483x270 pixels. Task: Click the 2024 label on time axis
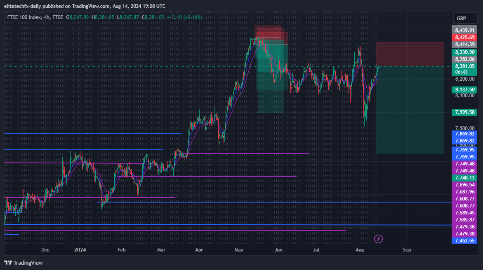click(x=80, y=250)
